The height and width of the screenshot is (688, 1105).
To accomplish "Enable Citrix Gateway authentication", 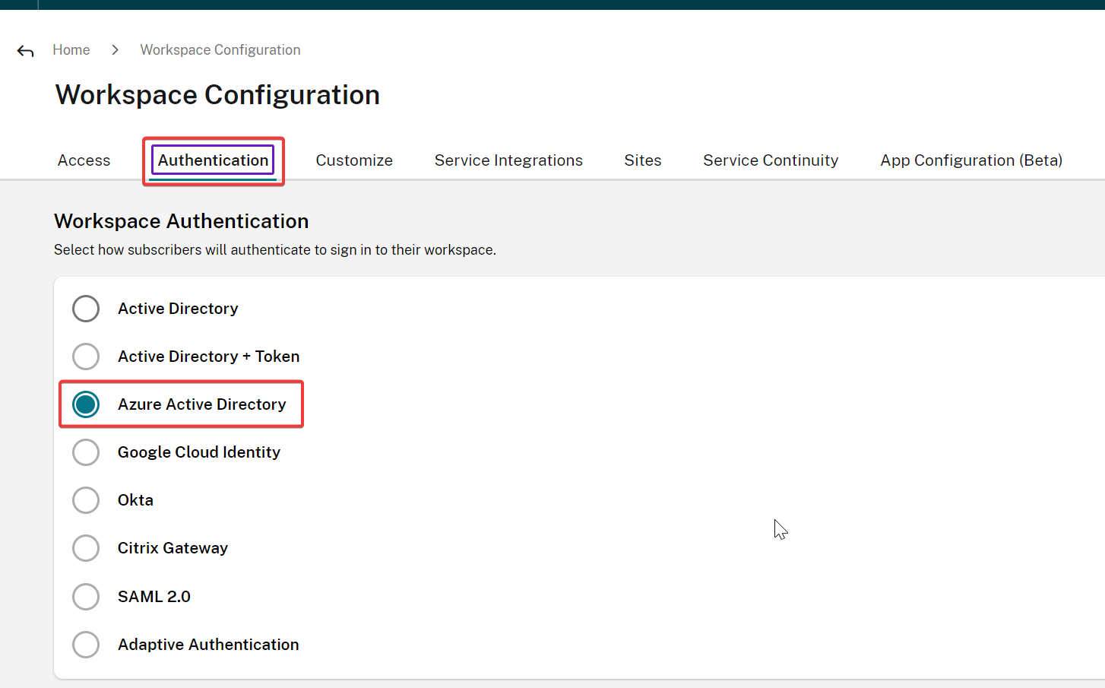I will [86, 548].
